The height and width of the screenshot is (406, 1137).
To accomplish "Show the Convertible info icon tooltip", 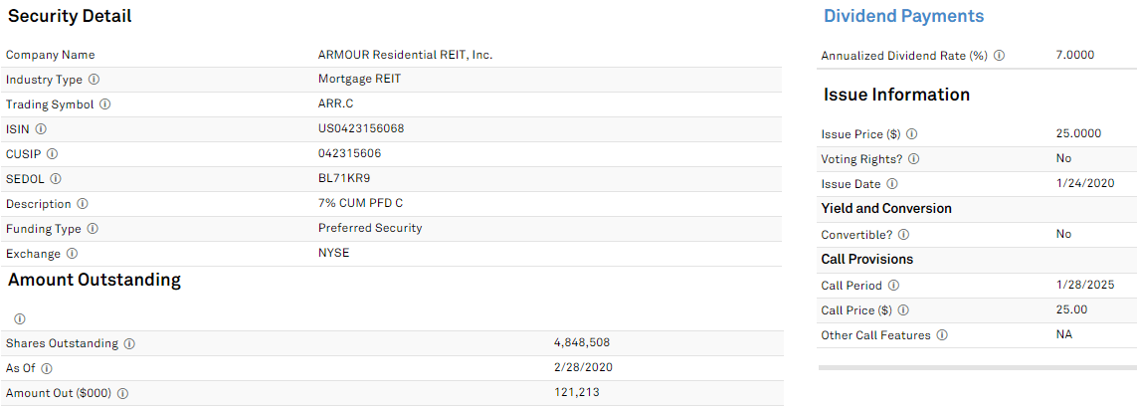I will click(x=903, y=235).
